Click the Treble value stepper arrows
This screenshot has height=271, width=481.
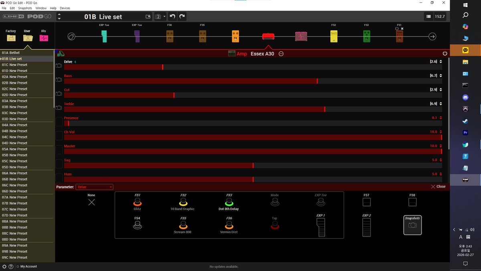[441, 104]
